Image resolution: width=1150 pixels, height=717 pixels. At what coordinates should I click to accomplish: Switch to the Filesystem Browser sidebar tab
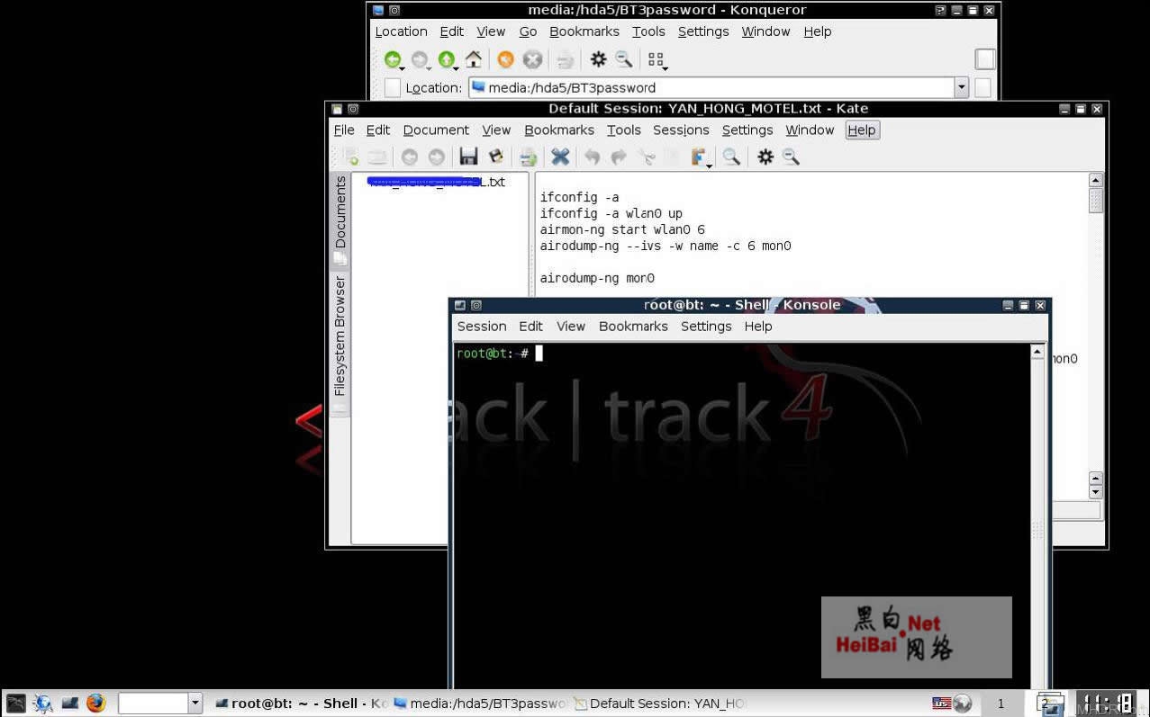pos(340,342)
